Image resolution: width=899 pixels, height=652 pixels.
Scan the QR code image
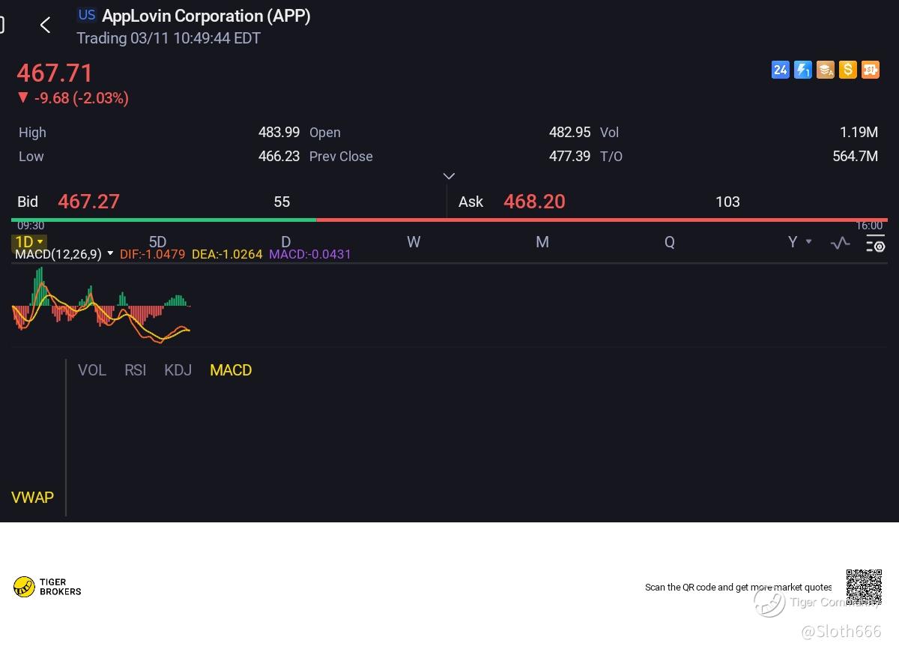tap(864, 588)
